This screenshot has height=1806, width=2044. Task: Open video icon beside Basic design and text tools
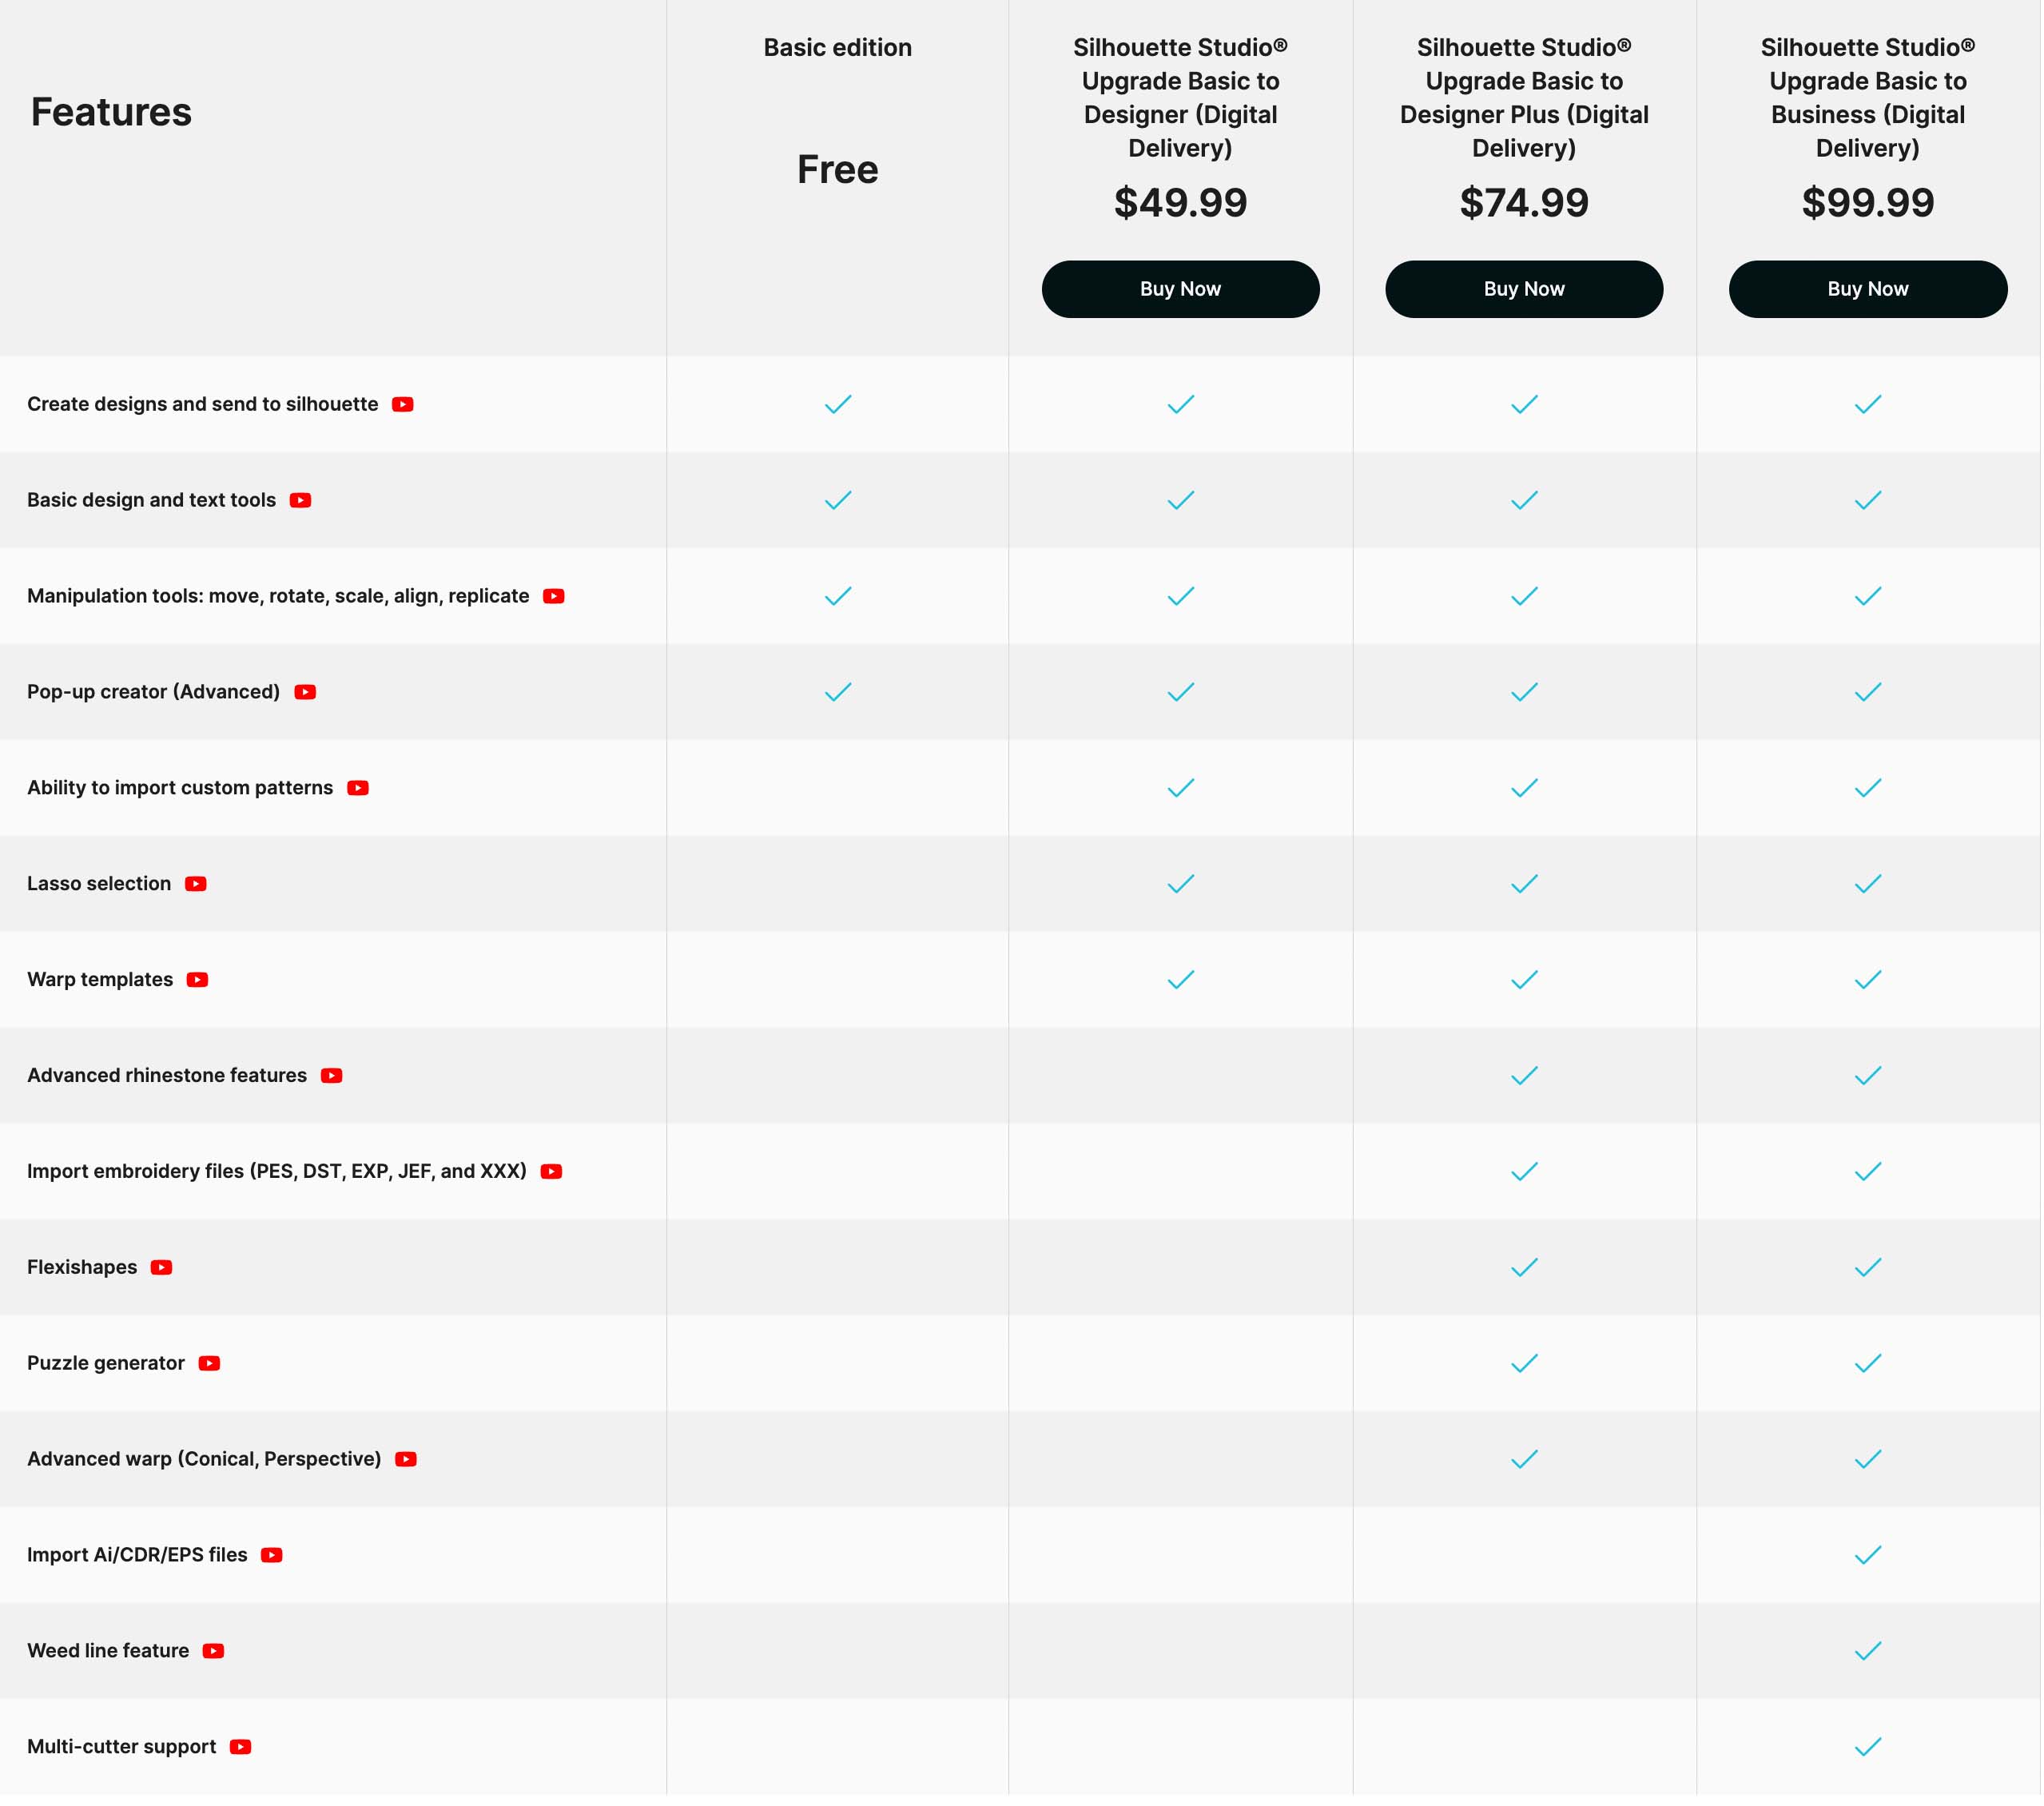click(x=301, y=501)
